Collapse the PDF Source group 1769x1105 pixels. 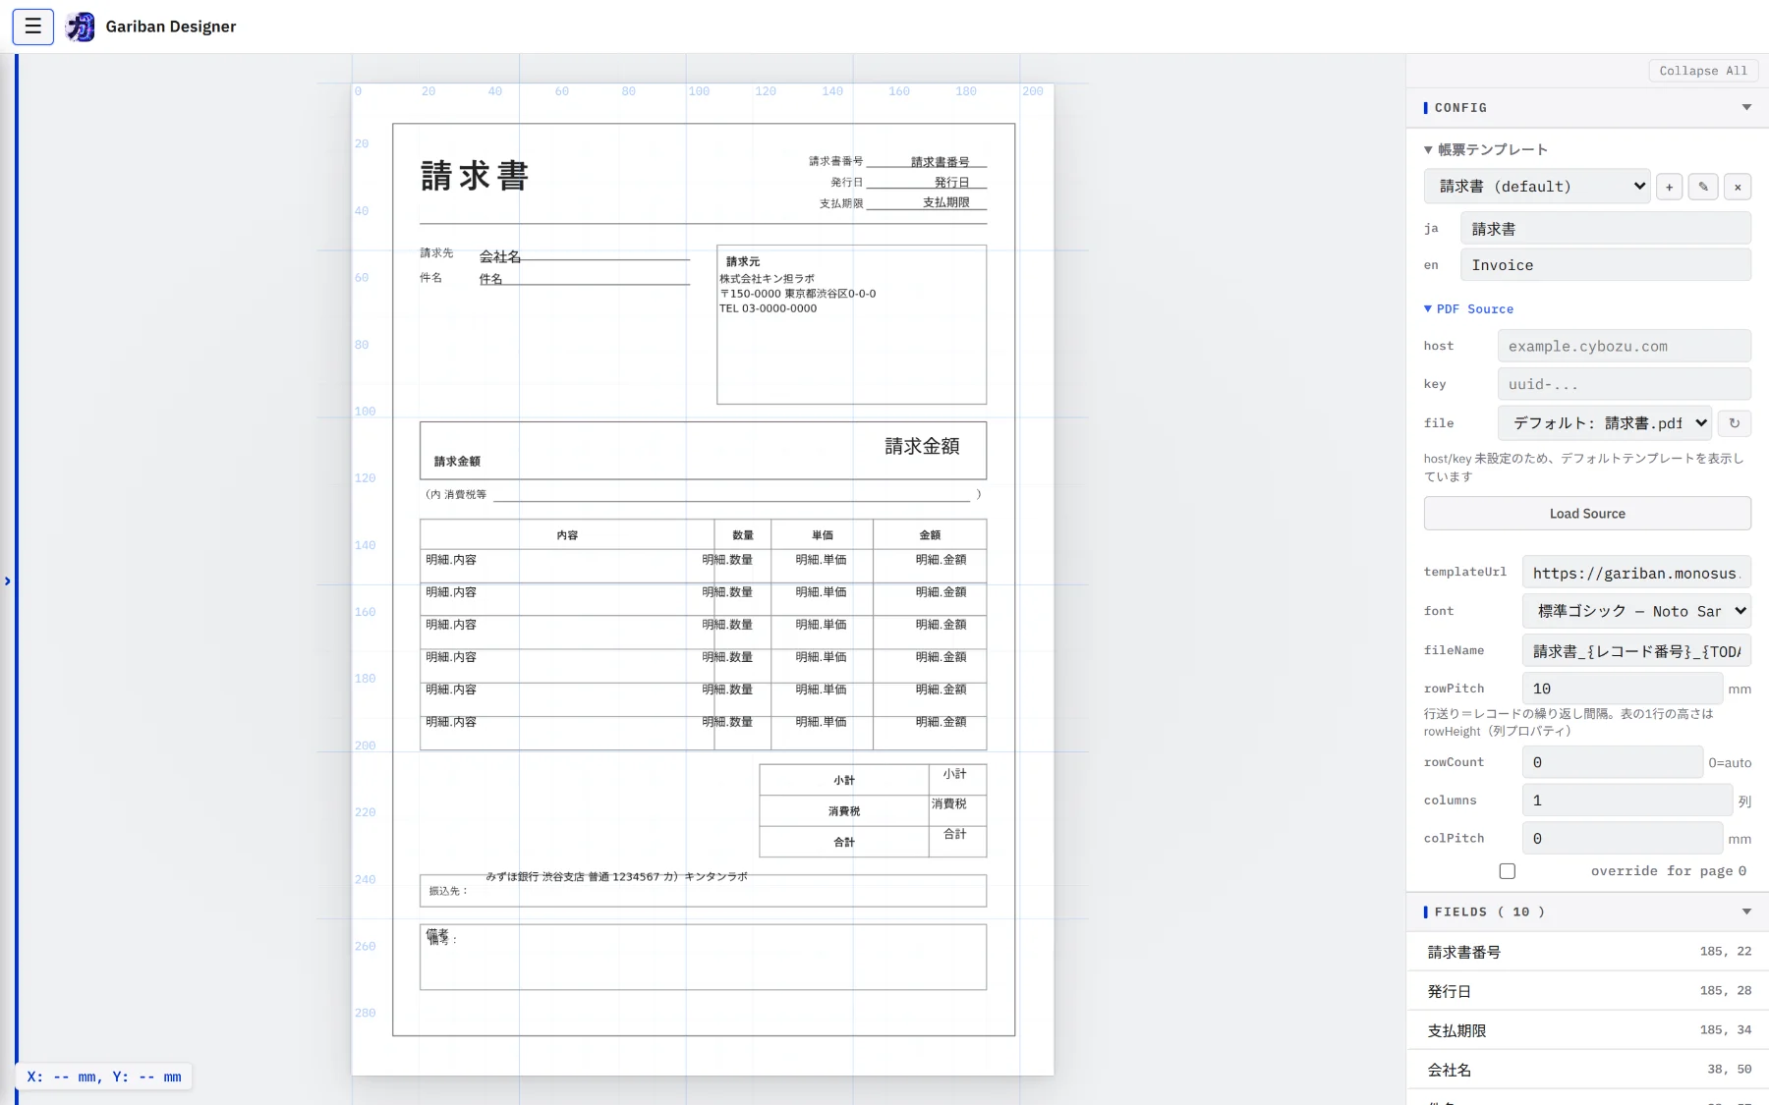(x=1469, y=309)
